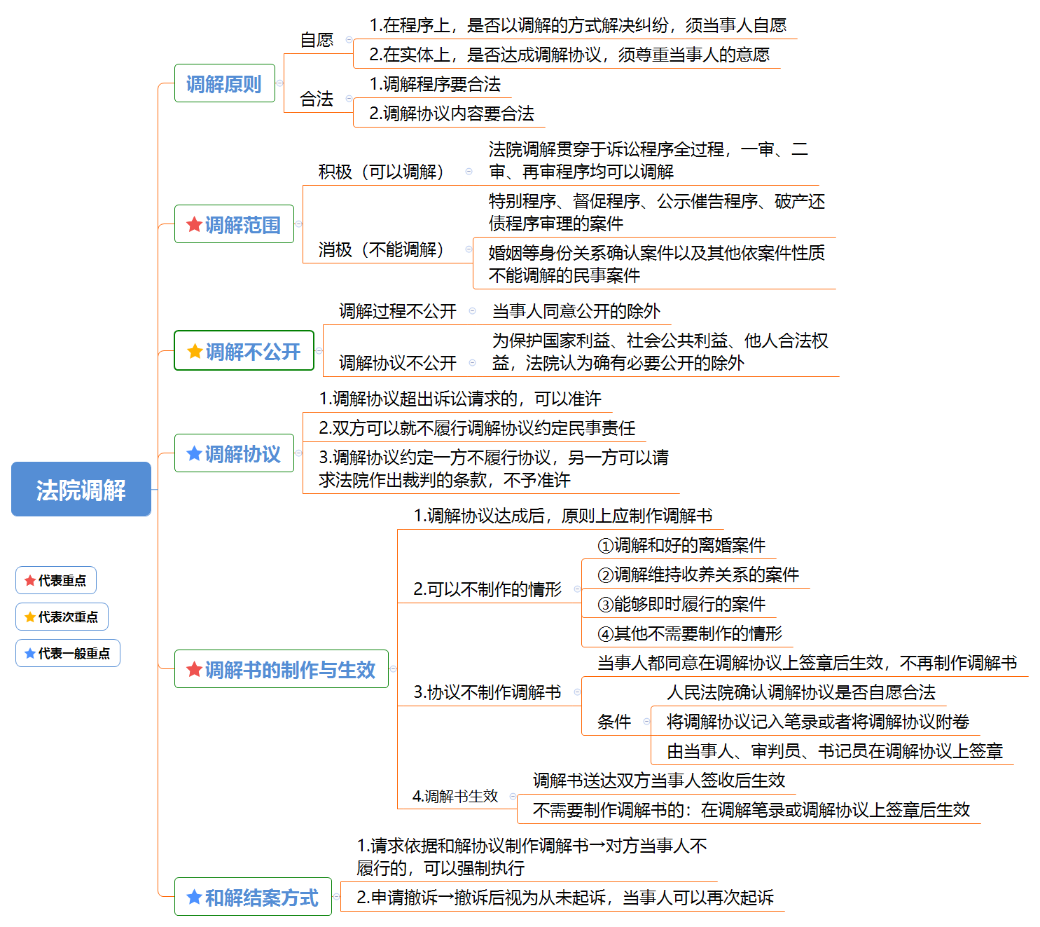Collapse the 3.协议不制作调解书 toggle
This screenshot has height=927, width=1040.
[x=577, y=692]
